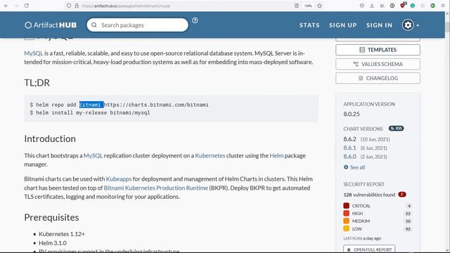Click the RSS badge for chart versions
The width and height of the screenshot is (450, 253).
[396, 129]
